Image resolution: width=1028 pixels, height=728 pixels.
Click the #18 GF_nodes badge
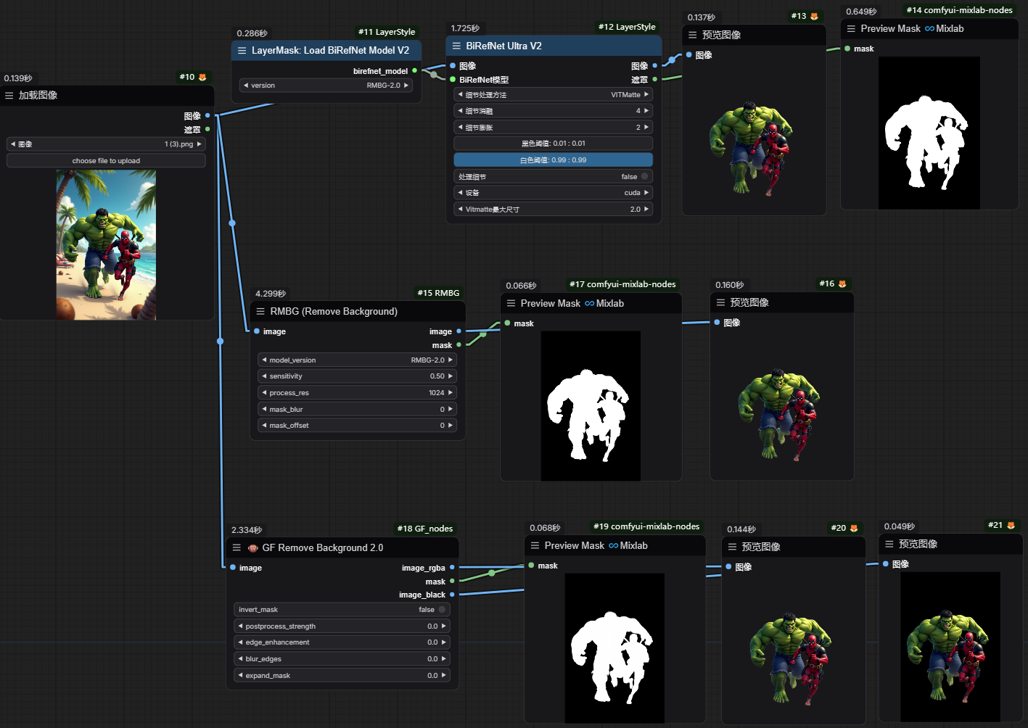coord(425,529)
